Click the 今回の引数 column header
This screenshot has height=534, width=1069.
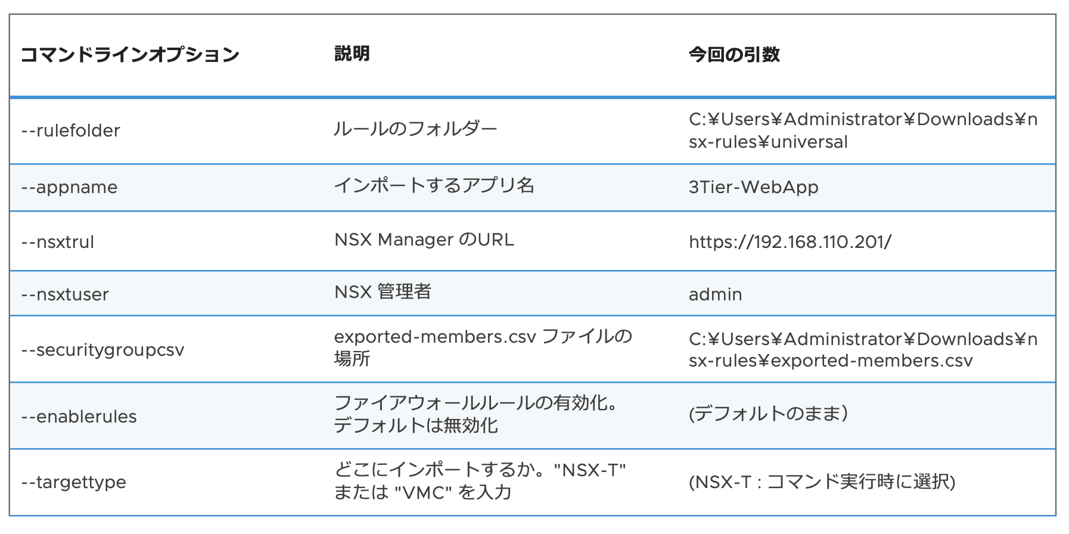pyautogui.click(x=734, y=55)
